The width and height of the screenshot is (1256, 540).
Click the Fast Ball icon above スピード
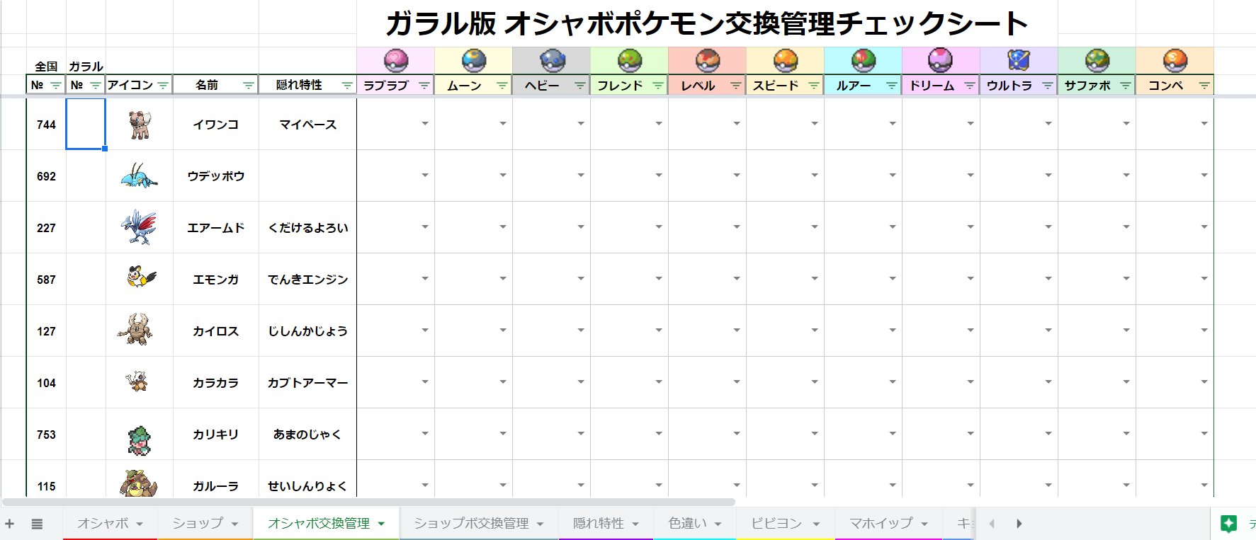(786, 60)
